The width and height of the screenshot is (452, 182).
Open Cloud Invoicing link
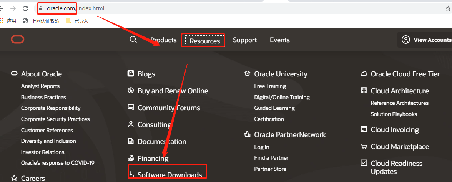395,130
